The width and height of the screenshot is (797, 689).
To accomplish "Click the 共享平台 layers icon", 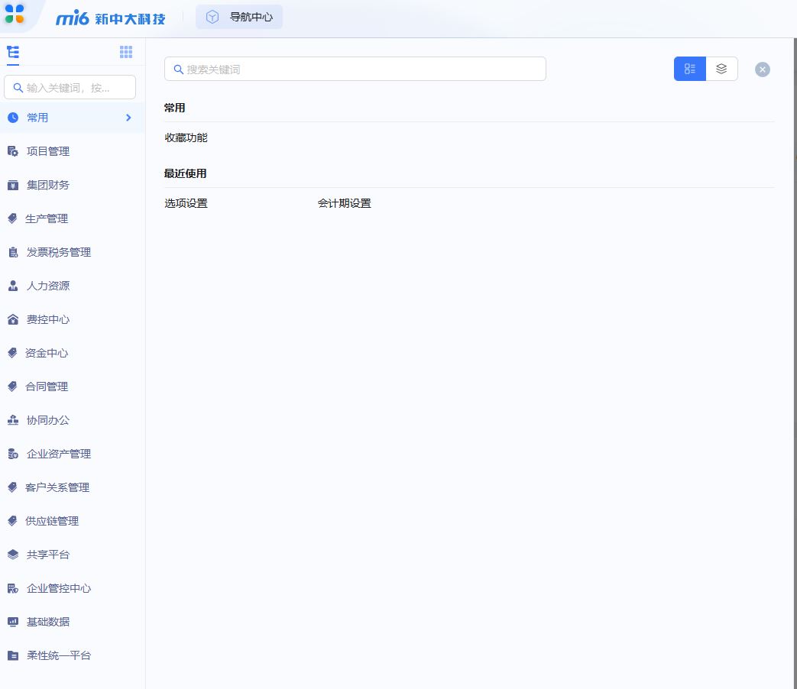I will pyautogui.click(x=13, y=555).
